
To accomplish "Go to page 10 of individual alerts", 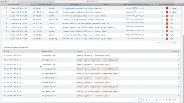I will click(x=170, y=100).
